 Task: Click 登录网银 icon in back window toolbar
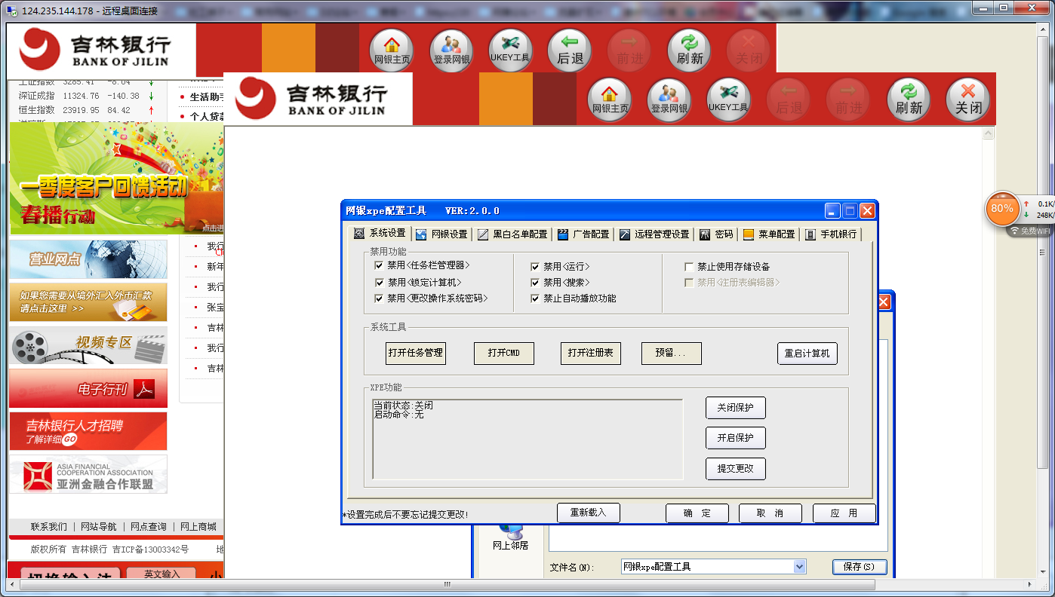point(451,50)
